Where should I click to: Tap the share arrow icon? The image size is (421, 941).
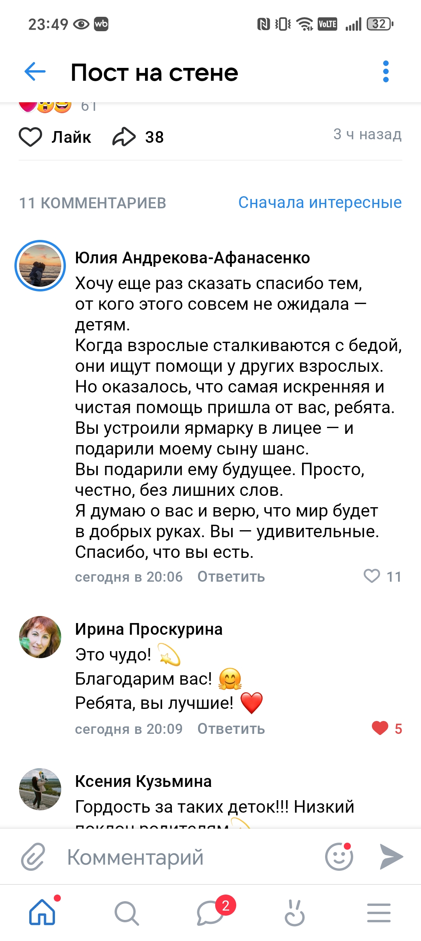point(124,137)
